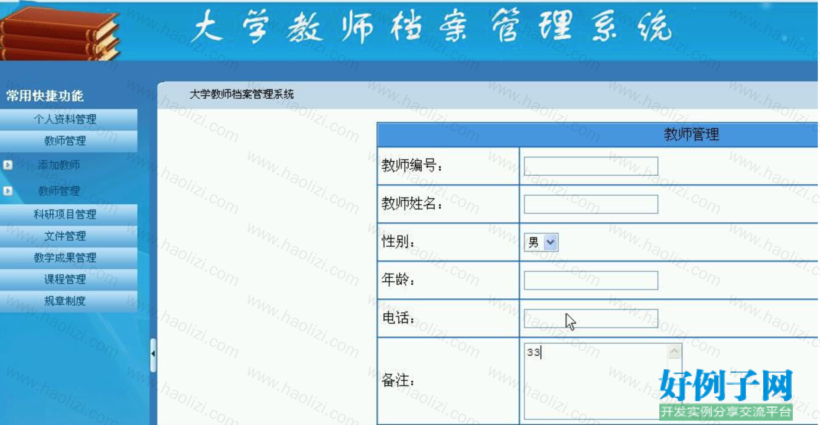Click the 电话 label
The image size is (820, 425).
coord(398,318)
